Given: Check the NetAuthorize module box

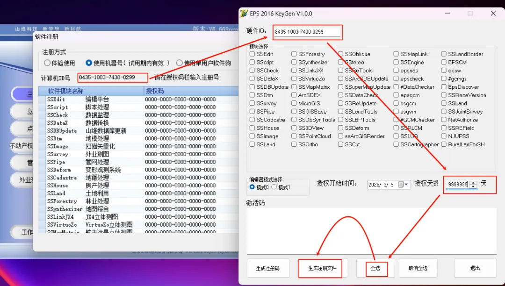Looking at the screenshot, I should [x=444, y=120].
